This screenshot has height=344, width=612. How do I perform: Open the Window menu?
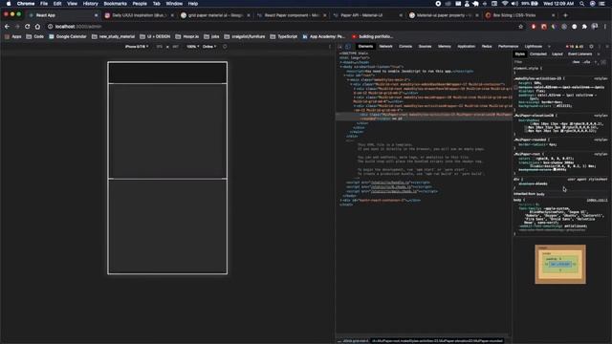click(174, 4)
